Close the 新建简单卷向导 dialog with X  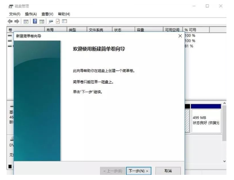(x=180, y=36)
